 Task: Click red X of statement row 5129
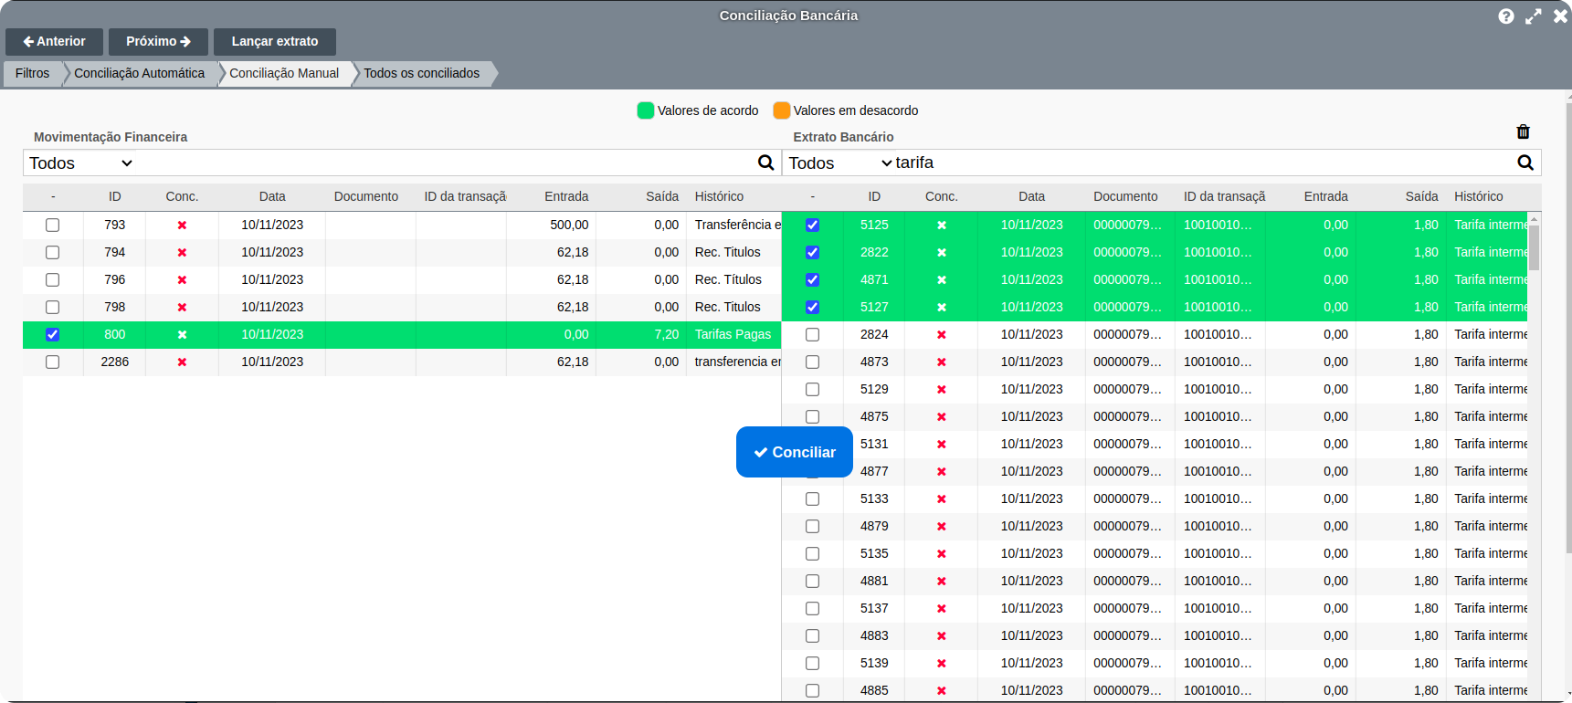click(x=942, y=389)
